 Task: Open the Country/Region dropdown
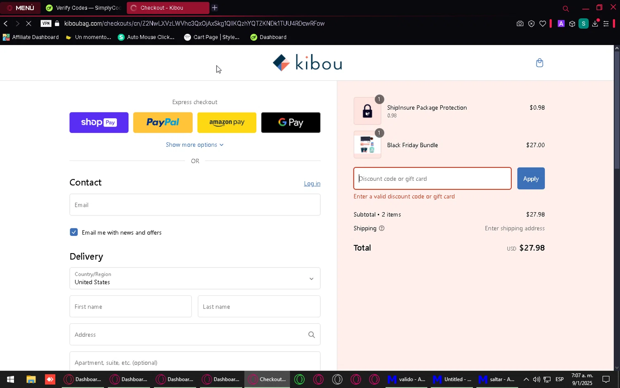[195, 278]
